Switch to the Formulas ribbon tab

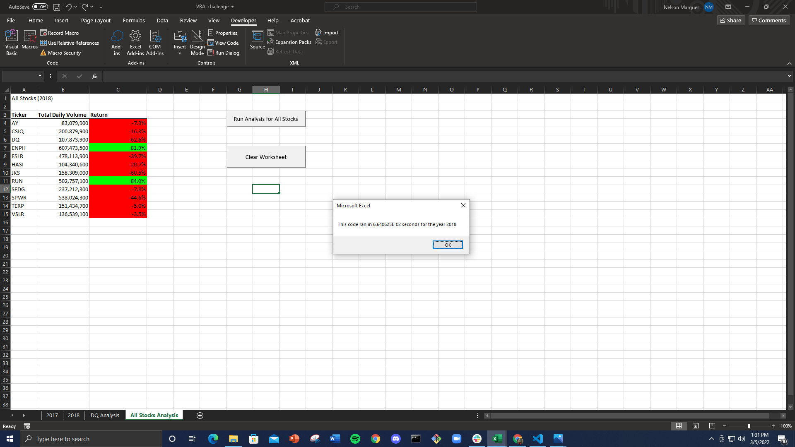click(x=134, y=20)
